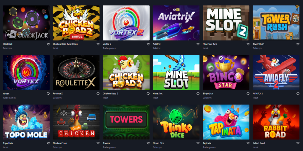Toggle favorite heart for Aviatrix
Viewport: 303px width, 151px height.
pyautogui.click(x=198, y=44)
